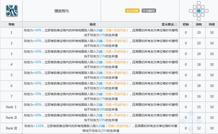Select the Rank I level cell
This screenshot has width=218, height=134.
[x=11, y=107]
